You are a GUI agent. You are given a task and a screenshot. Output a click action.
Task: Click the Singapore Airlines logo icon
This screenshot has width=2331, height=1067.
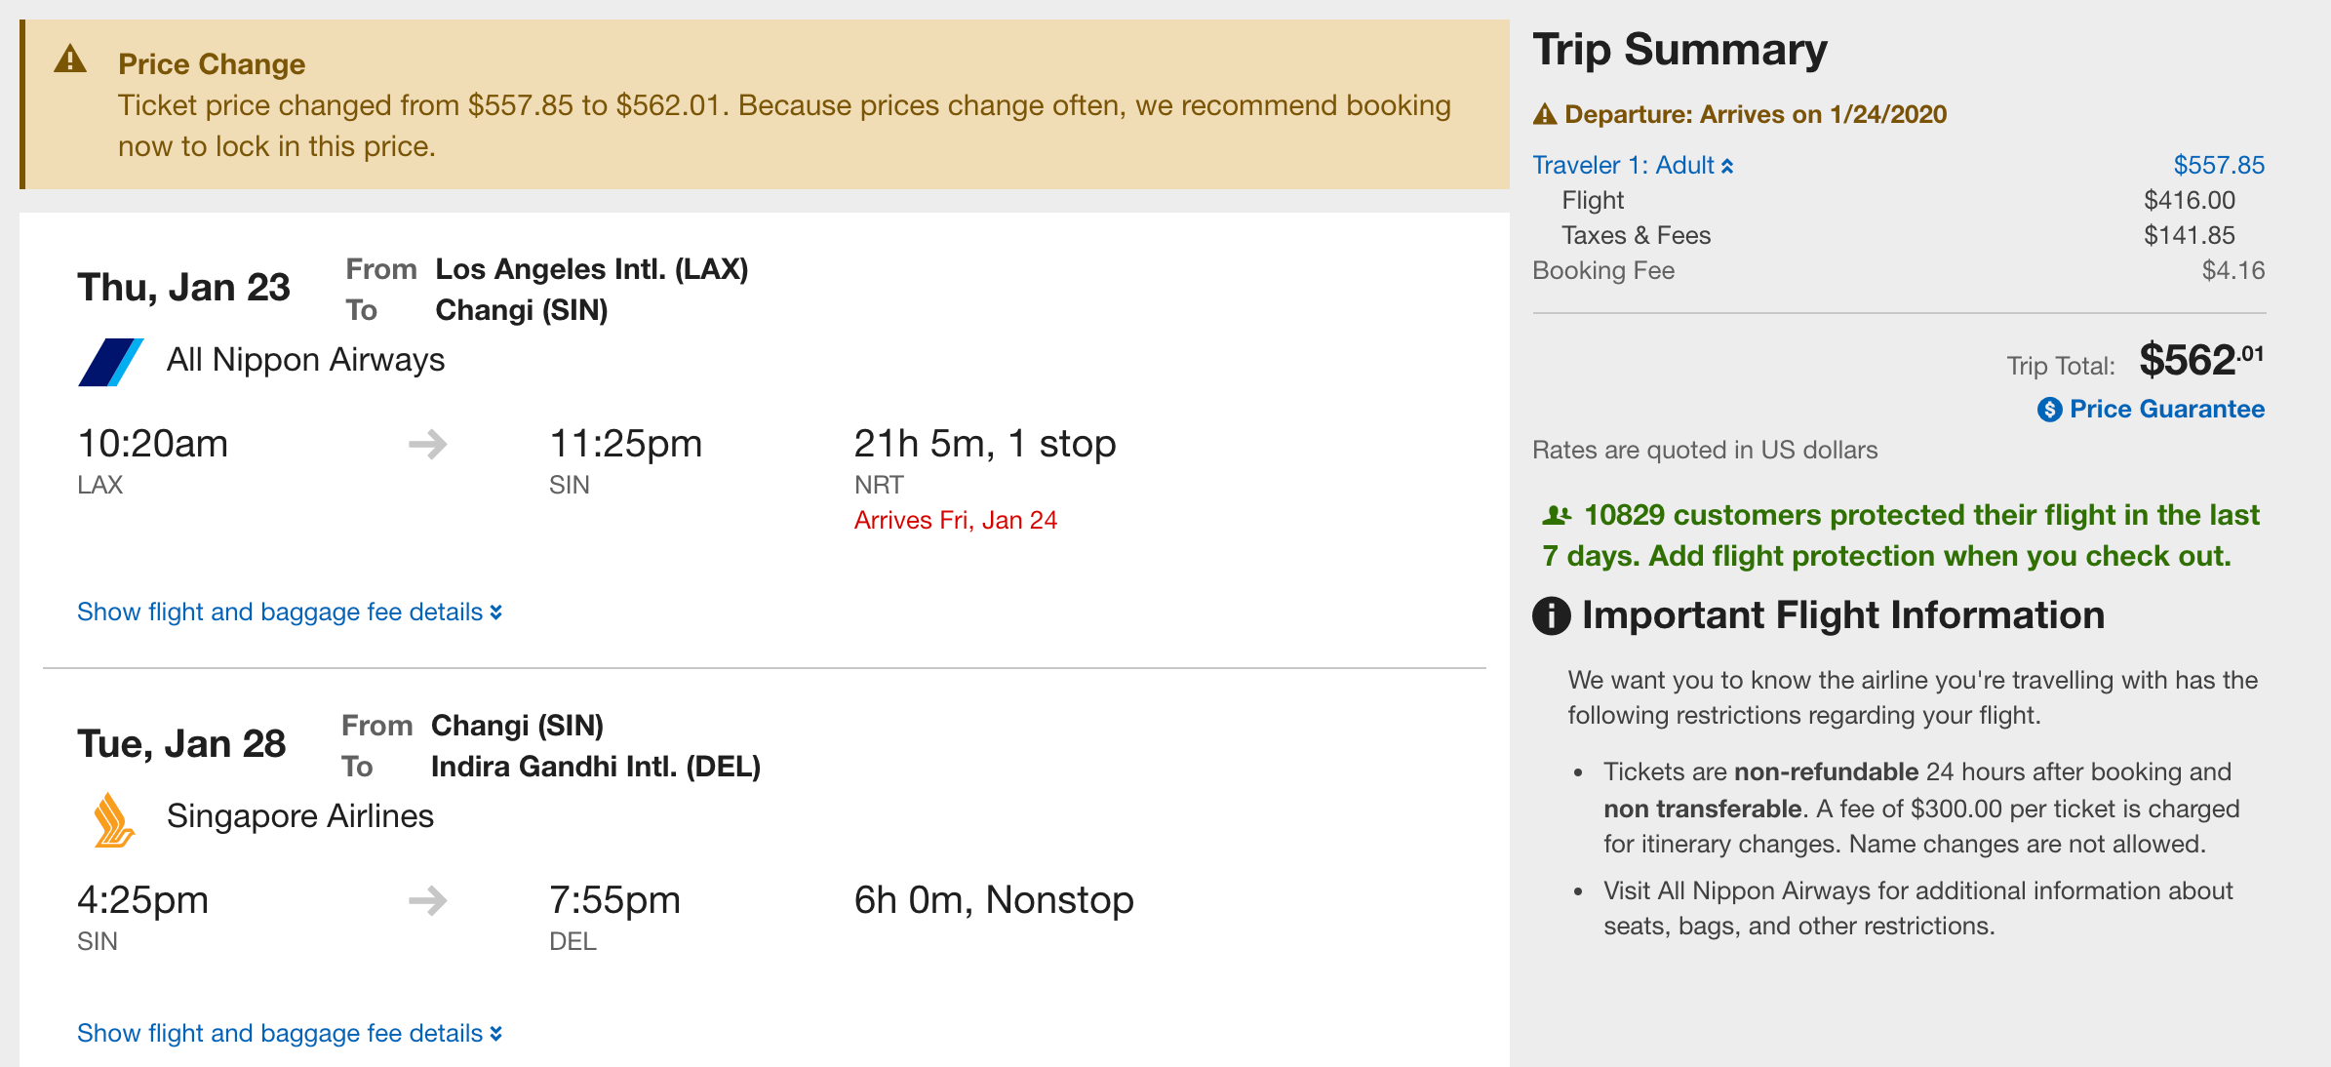click(x=113, y=819)
